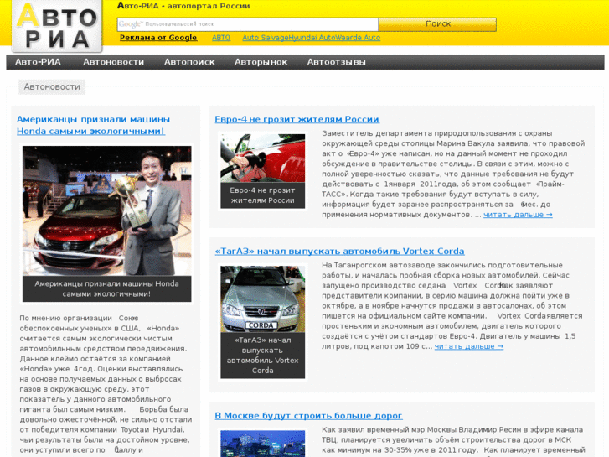Focus the Google custom search field
This screenshot has width=609, height=457.
click(248, 24)
